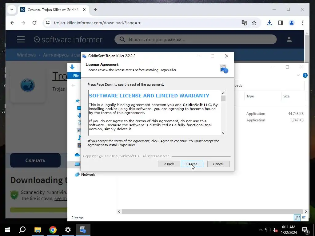The width and height of the screenshot is (315, 236).
Task: Open Chrome downloads icon
Action: (x=269, y=23)
